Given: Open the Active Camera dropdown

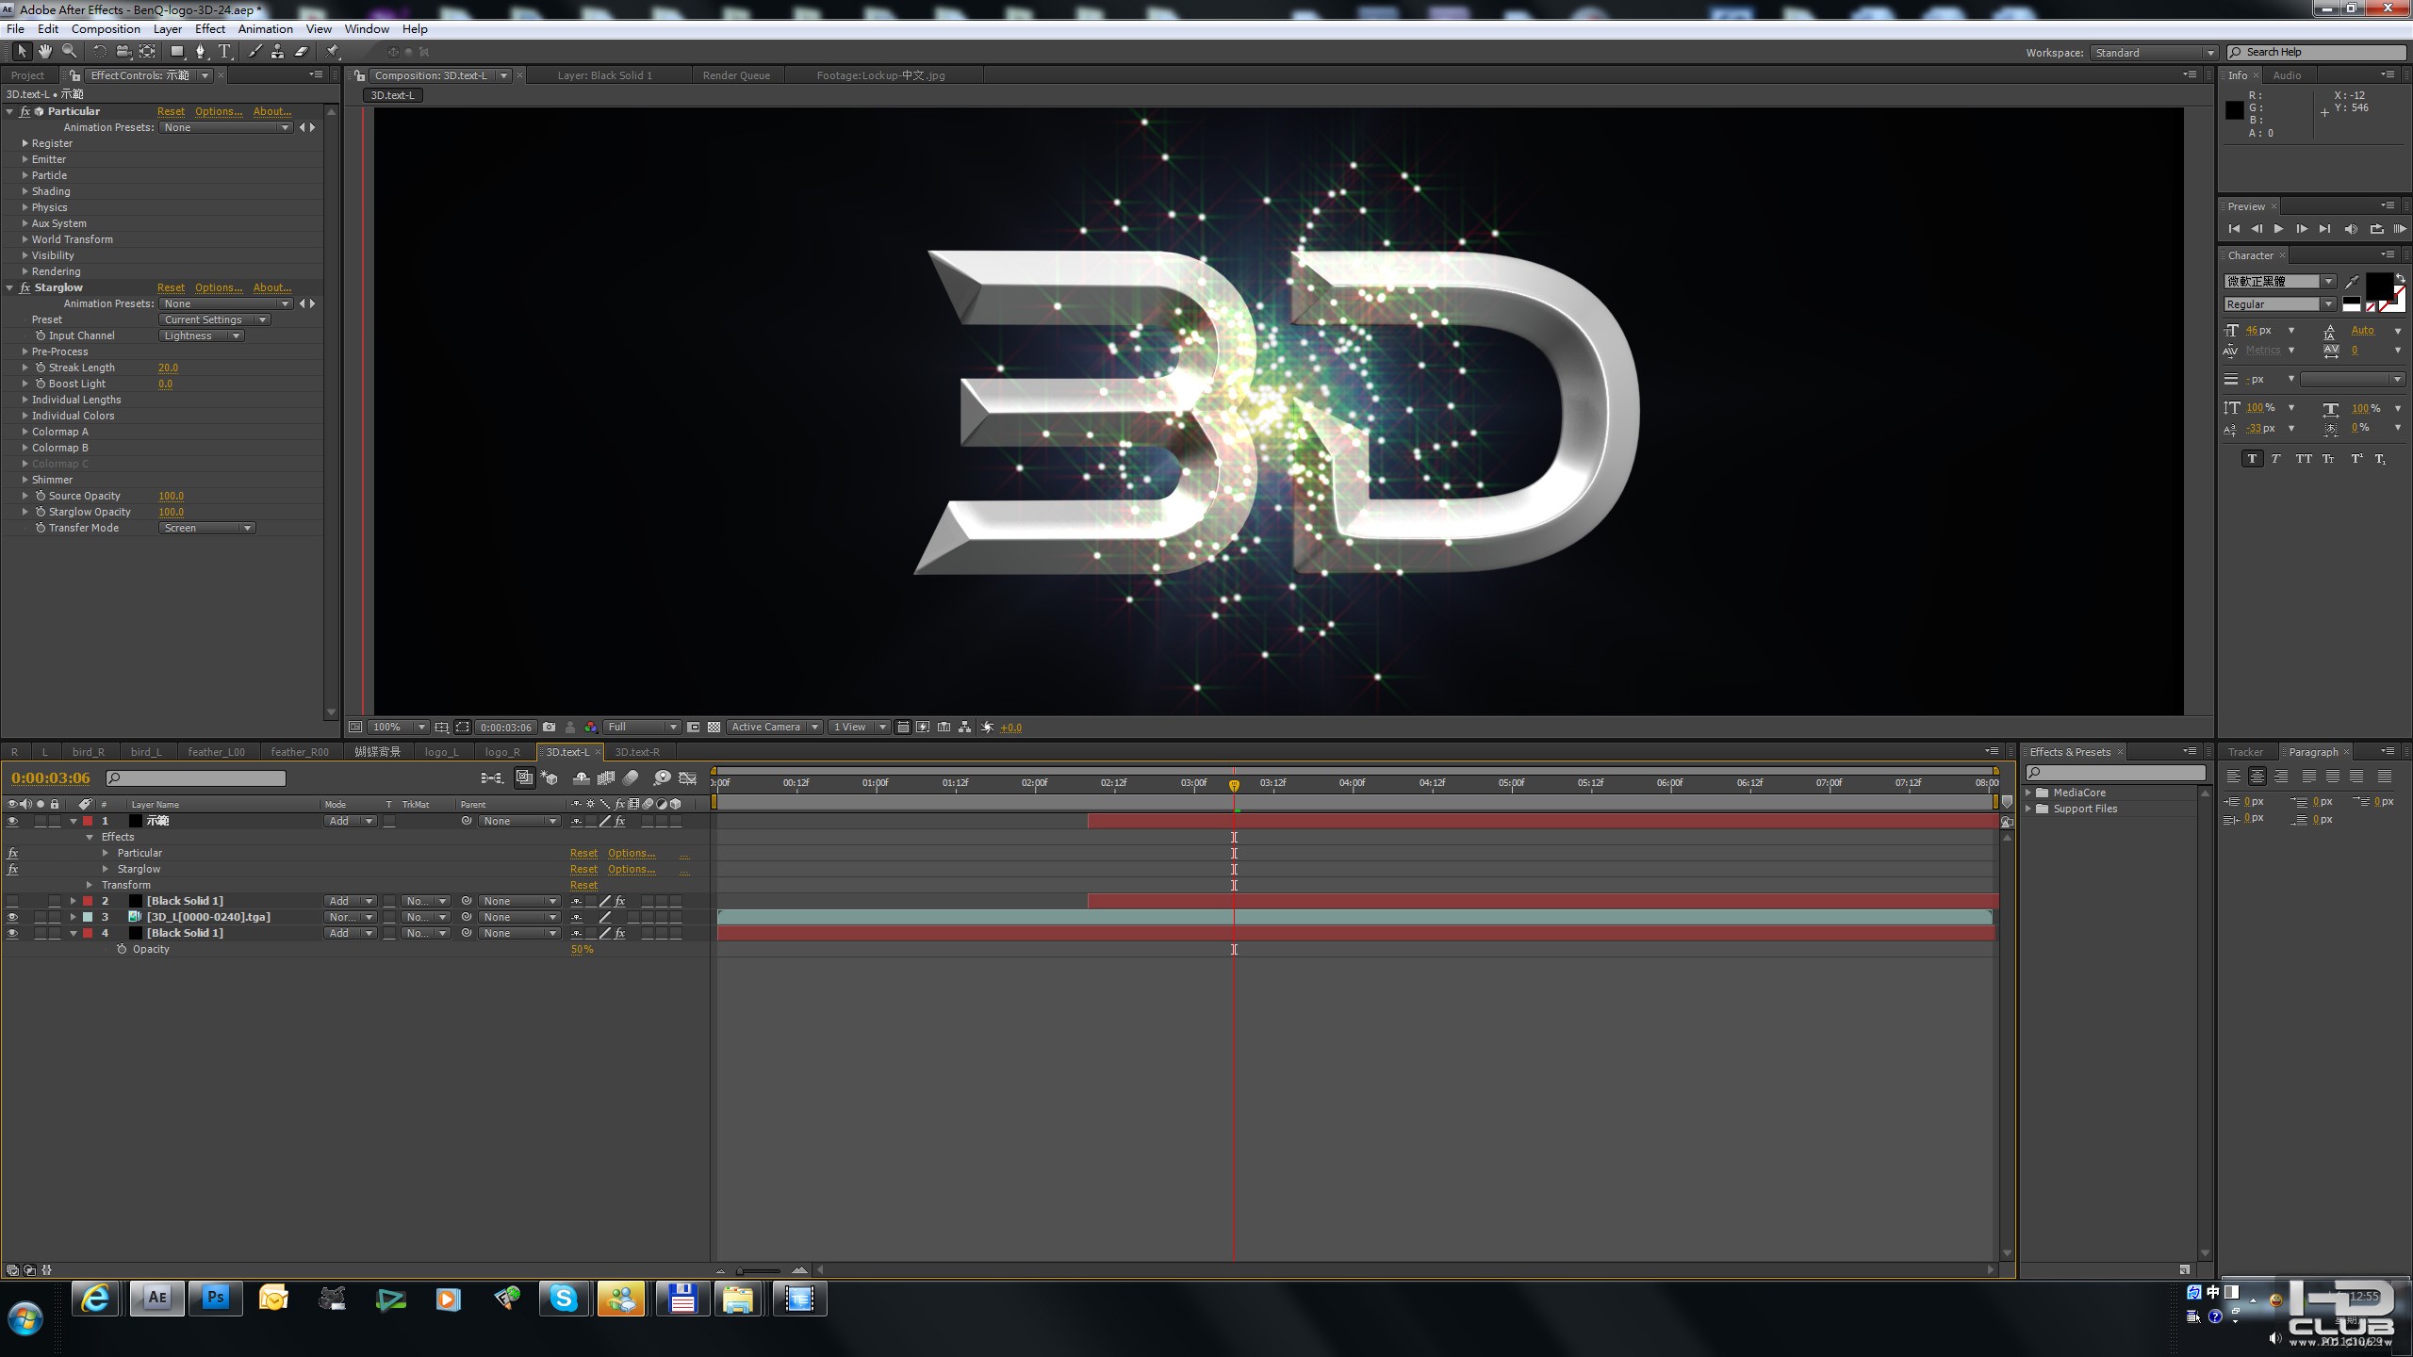Looking at the screenshot, I should point(774,727).
